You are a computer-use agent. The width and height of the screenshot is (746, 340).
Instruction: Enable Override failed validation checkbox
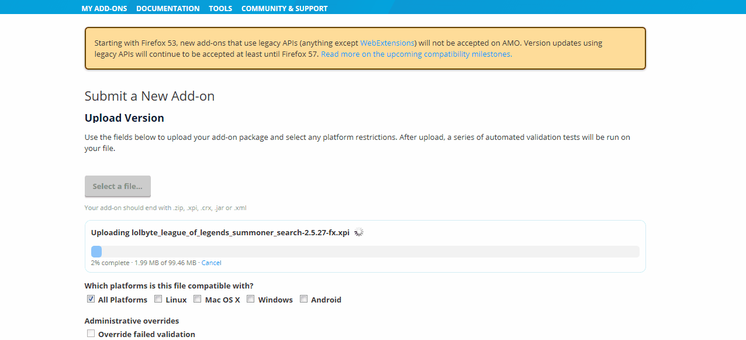pos(91,334)
